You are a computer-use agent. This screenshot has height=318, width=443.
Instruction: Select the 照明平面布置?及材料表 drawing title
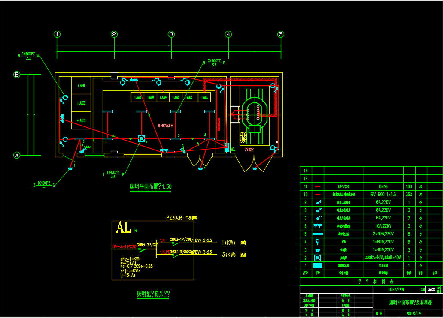pos(410,303)
